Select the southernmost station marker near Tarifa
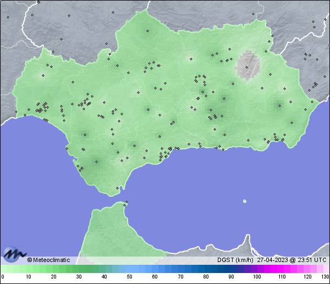330x284 pixels. (x=117, y=188)
